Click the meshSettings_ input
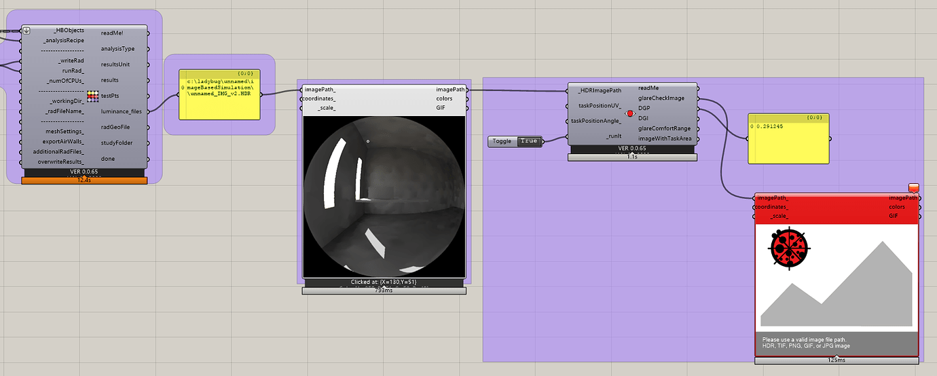Viewport: 937px width, 376px height. point(65,131)
